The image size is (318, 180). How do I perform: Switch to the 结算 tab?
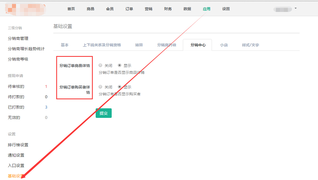139,45
